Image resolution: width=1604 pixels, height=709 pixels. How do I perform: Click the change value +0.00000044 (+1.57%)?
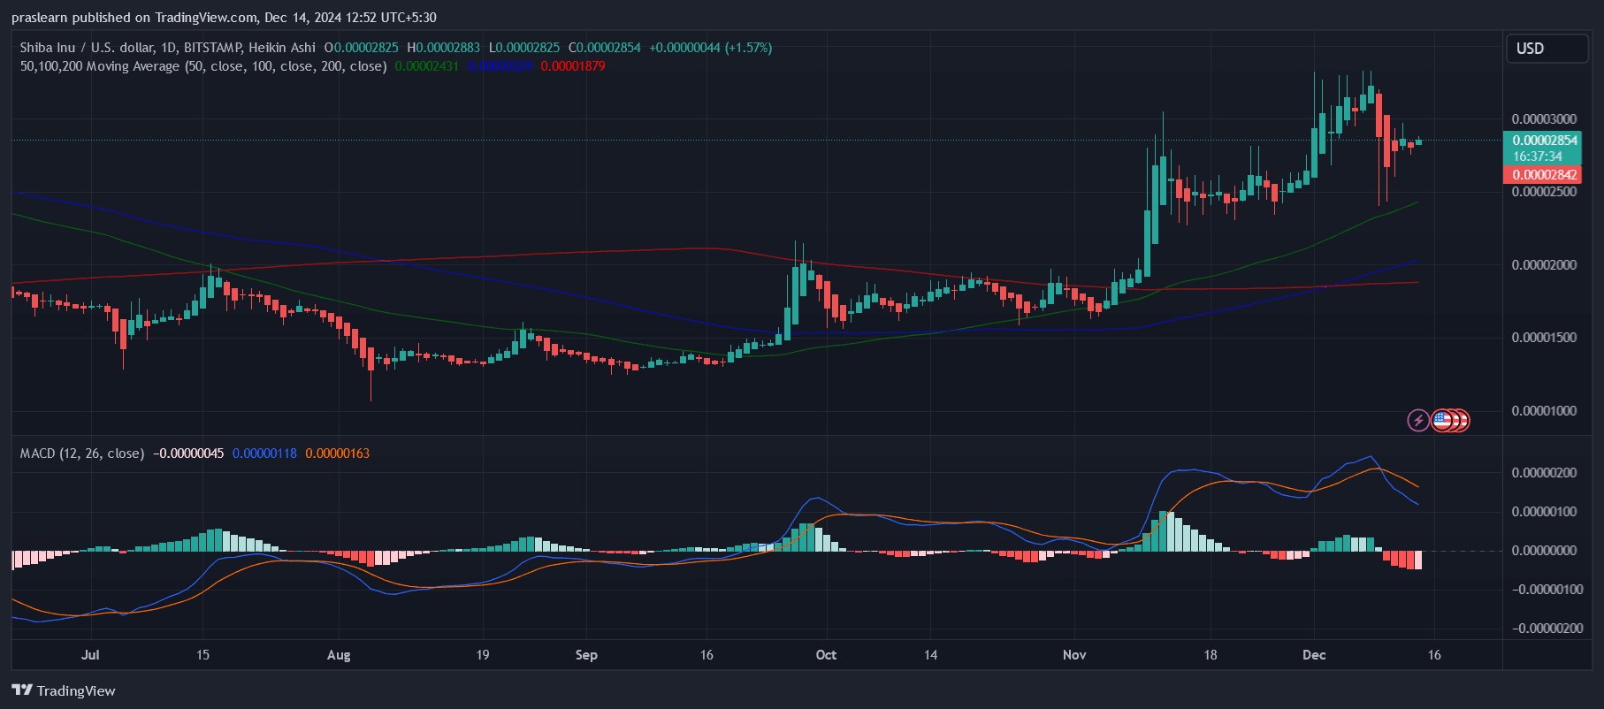pos(711,48)
